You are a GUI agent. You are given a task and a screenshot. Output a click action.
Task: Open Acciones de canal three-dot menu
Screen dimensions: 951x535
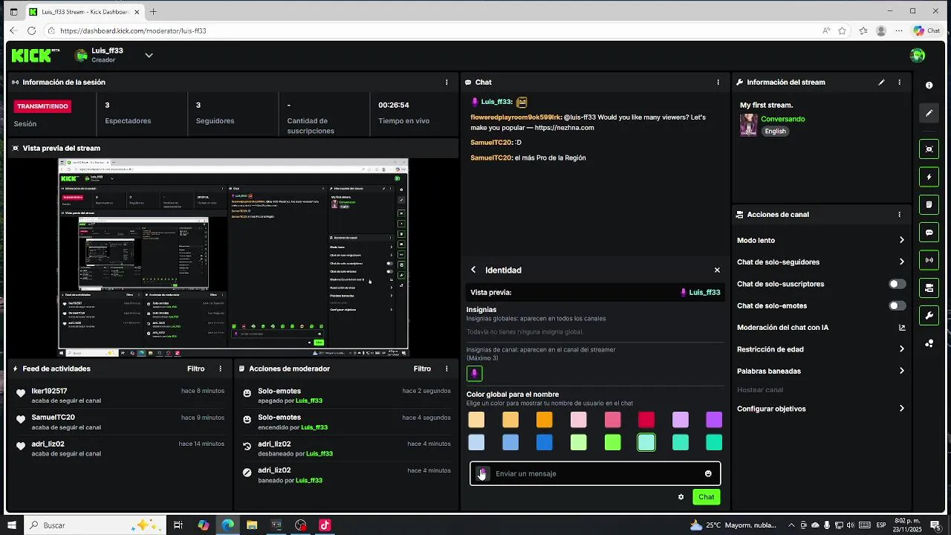899,215
